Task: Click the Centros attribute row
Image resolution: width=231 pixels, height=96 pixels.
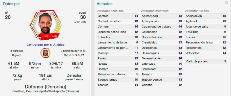Action: tap(118, 16)
